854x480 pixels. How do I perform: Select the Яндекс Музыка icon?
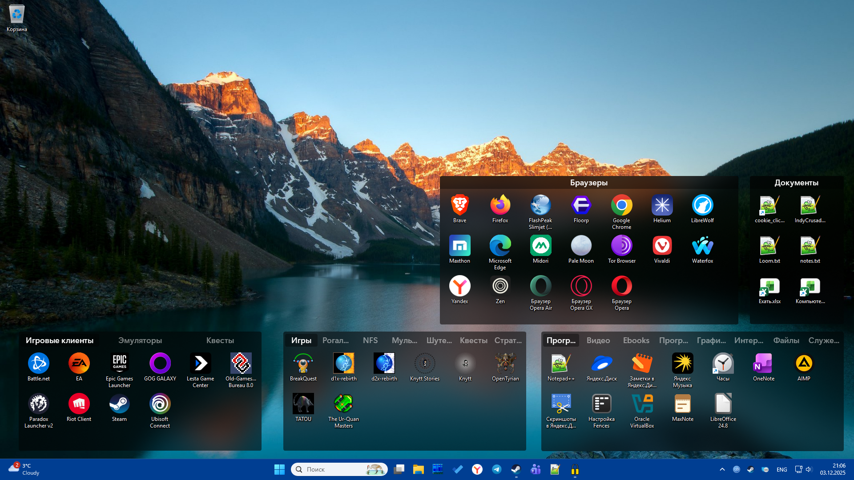(x=682, y=364)
